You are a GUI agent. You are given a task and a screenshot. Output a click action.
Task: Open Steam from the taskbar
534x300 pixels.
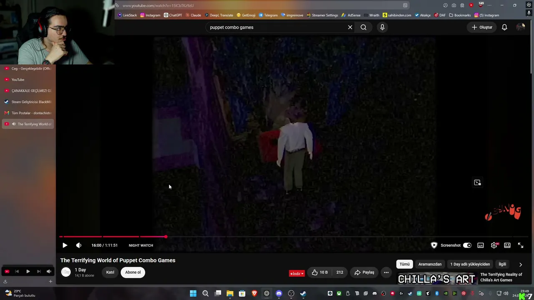(303, 293)
